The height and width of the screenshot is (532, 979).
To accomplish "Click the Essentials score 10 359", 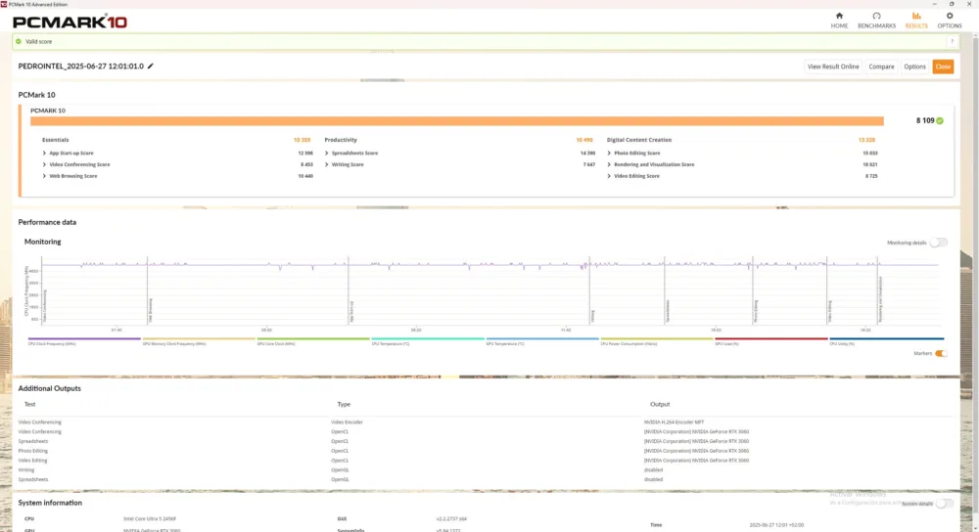I will pos(302,140).
